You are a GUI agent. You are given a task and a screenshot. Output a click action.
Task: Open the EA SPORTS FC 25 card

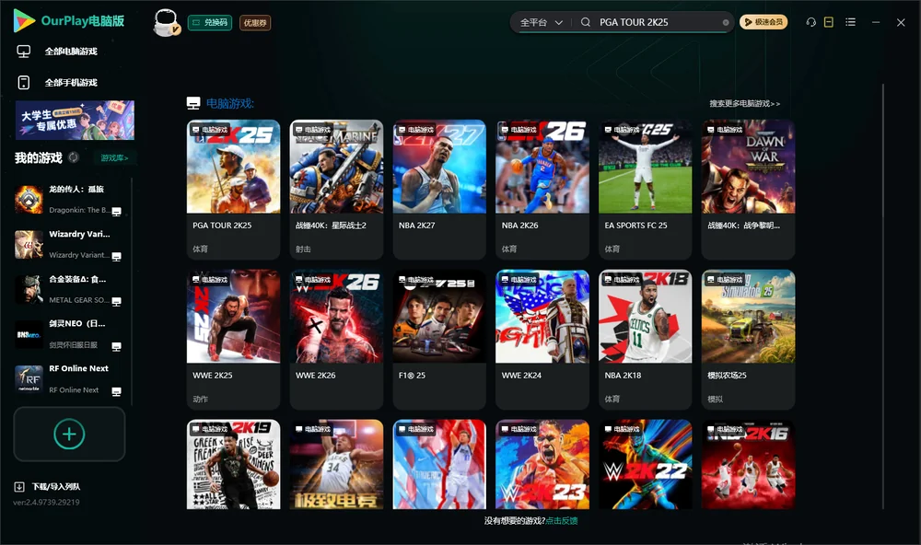[x=645, y=190]
